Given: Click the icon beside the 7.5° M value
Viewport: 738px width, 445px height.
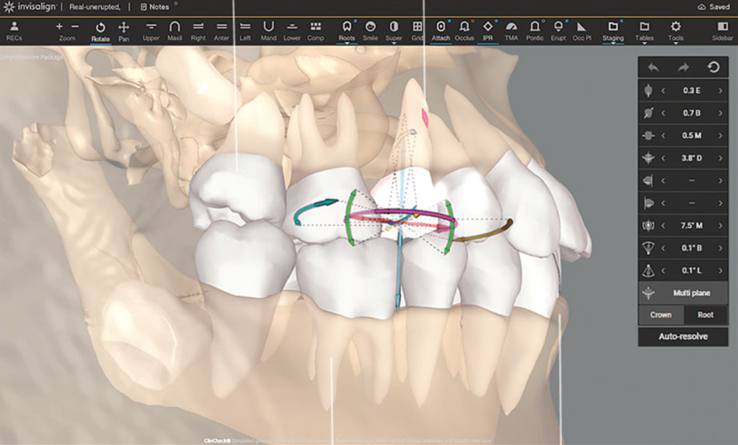Looking at the screenshot, I should click(x=648, y=226).
